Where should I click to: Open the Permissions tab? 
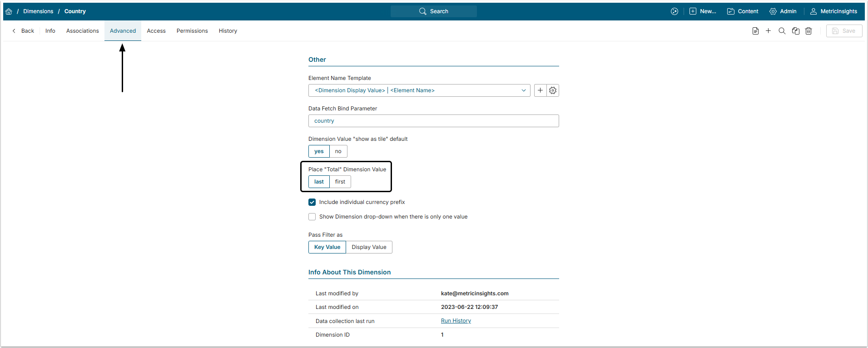click(x=192, y=31)
